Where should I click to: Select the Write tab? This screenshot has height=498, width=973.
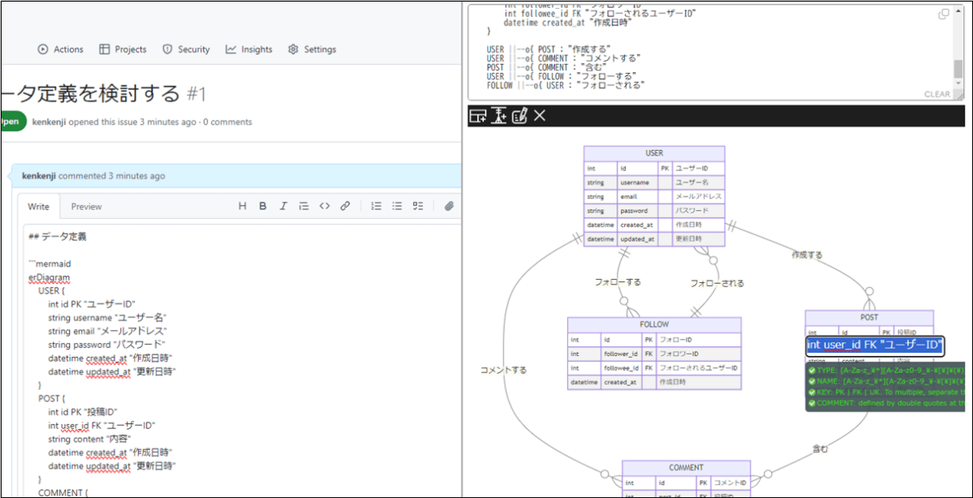pyautogui.click(x=38, y=206)
